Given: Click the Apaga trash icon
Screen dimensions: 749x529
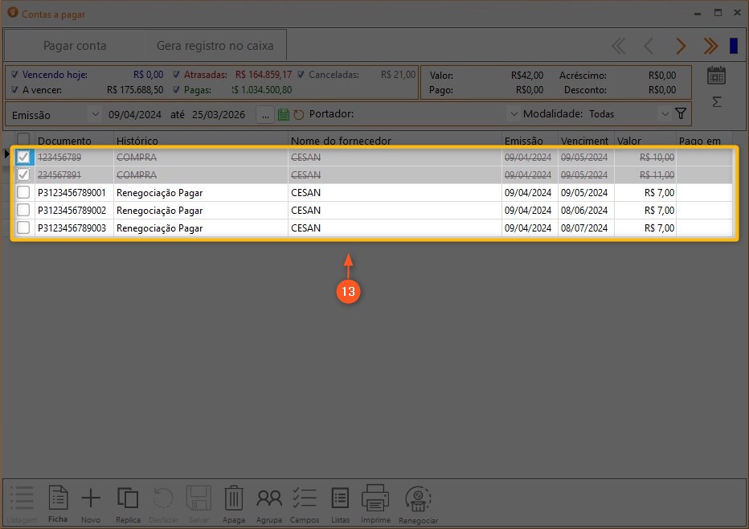Looking at the screenshot, I should 233,498.
